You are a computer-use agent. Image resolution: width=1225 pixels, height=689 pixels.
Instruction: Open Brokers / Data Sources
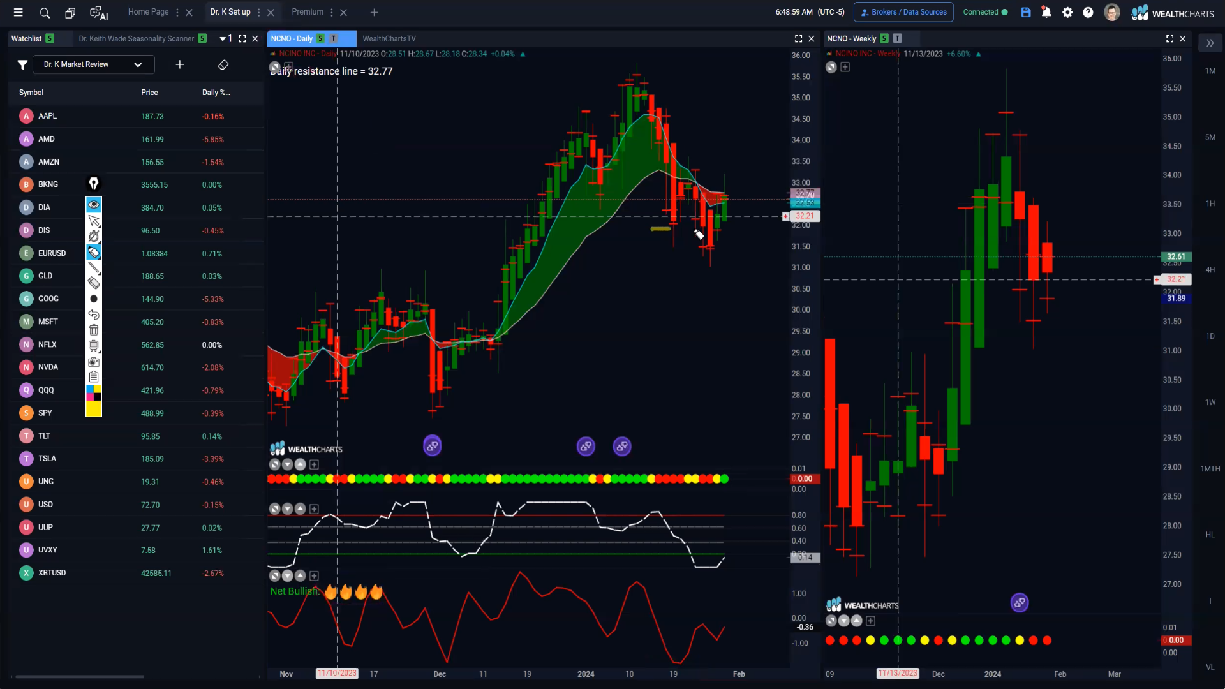tap(903, 12)
